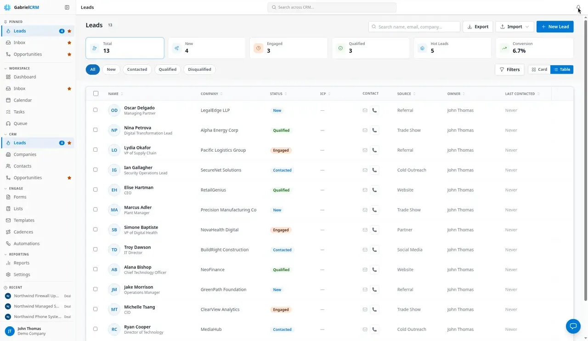Call Lydia Okafor using the phone icon
Image resolution: width=588 pixels, height=341 pixels.
click(x=374, y=150)
